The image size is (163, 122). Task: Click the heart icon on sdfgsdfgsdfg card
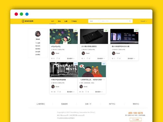pos(57,58)
